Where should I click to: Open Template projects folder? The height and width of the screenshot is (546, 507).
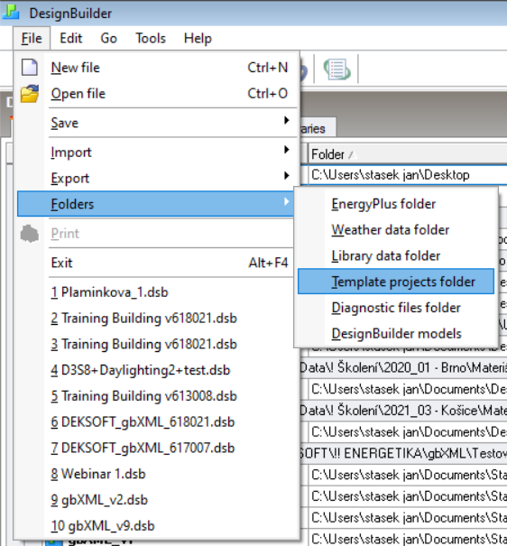tap(396, 282)
